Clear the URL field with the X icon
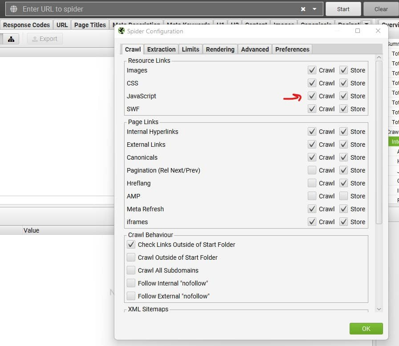 (302, 9)
